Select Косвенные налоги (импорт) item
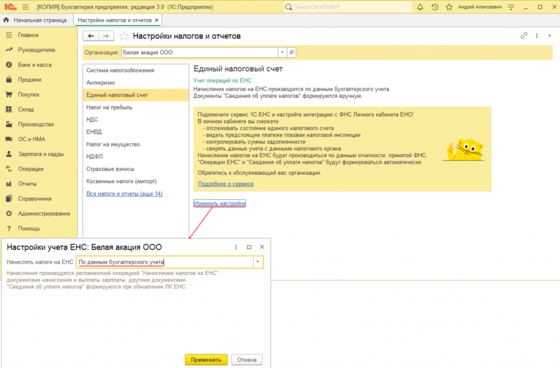The image size is (560, 368). 136,181
